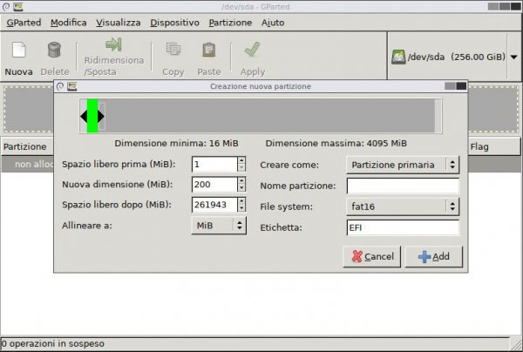Decrease Nuova dimensione with down arrow
Screen dimensions: 523x352
point(241,188)
